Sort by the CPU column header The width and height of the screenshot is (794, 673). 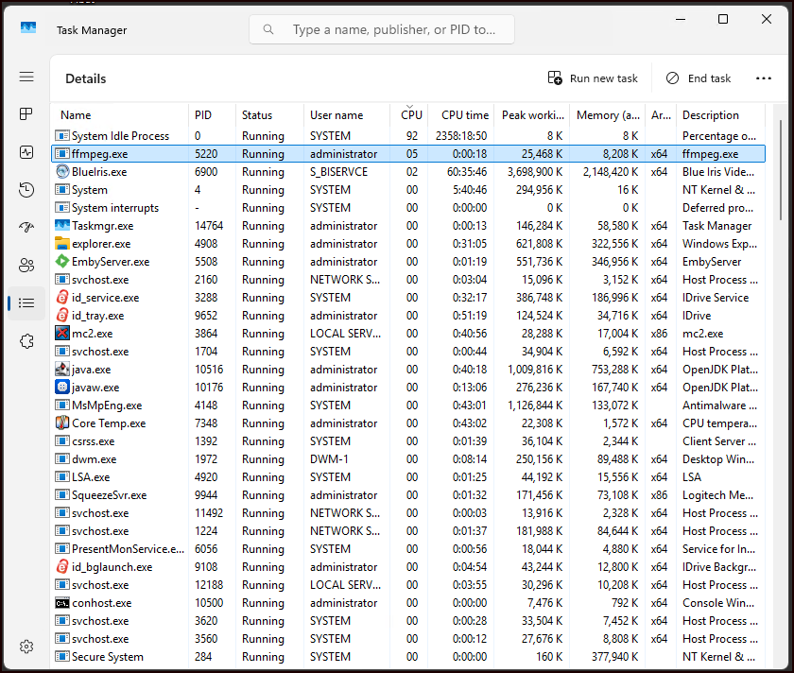coord(411,115)
